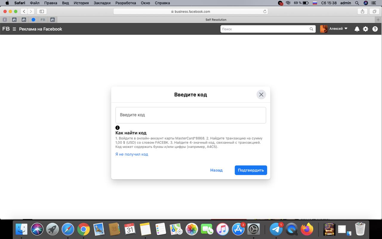Open the Safari share button
The width and height of the screenshot is (382, 239).
click(362, 11)
